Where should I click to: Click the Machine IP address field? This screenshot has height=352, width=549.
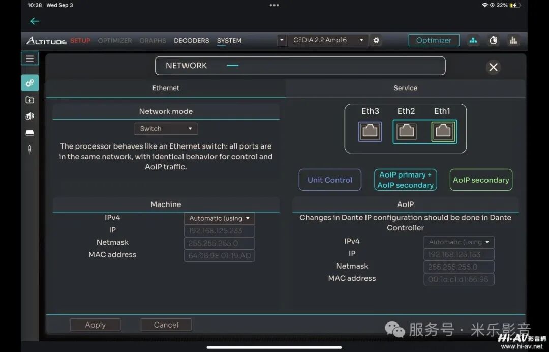(x=219, y=231)
